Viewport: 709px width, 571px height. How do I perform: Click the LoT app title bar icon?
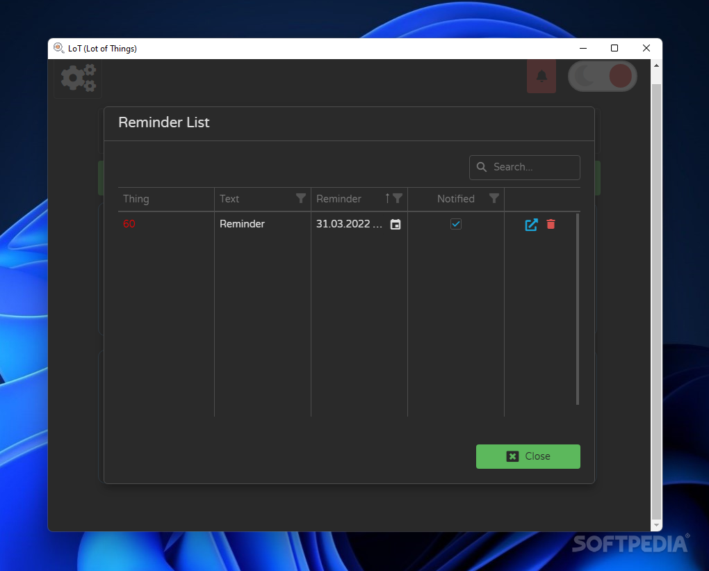[59, 48]
